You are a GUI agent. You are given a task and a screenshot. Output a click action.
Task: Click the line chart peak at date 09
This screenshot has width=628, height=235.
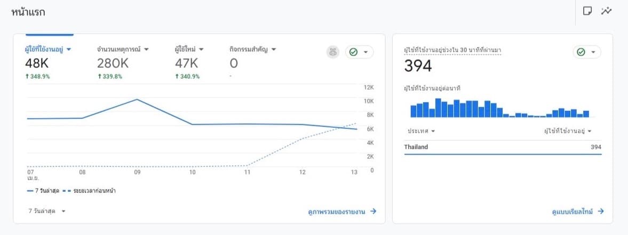pyautogui.click(x=137, y=100)
